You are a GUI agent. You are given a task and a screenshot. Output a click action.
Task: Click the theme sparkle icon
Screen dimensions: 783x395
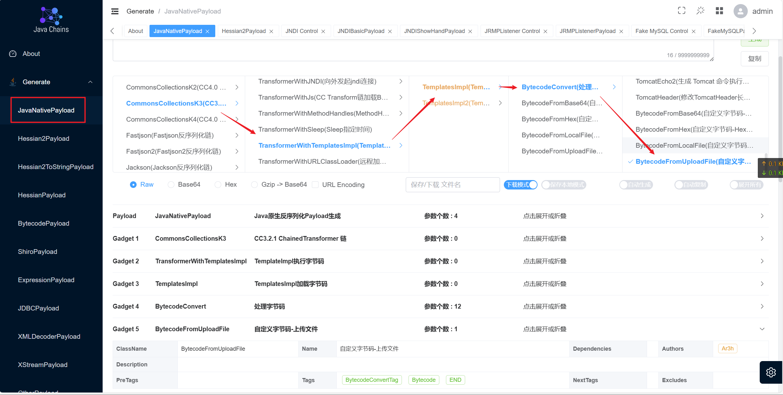(x=700, y=11)
